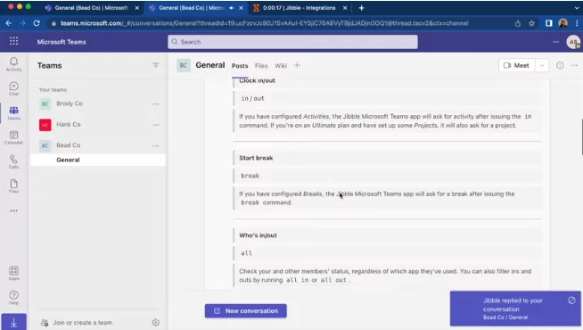Open Files in the left rail

pos(13,186)
